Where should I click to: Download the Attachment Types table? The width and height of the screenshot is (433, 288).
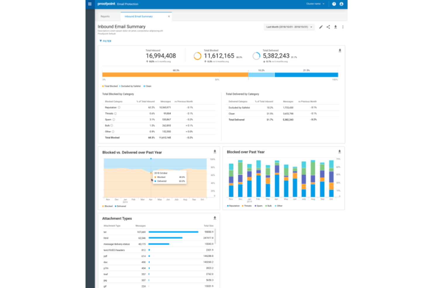click(215, 218)
